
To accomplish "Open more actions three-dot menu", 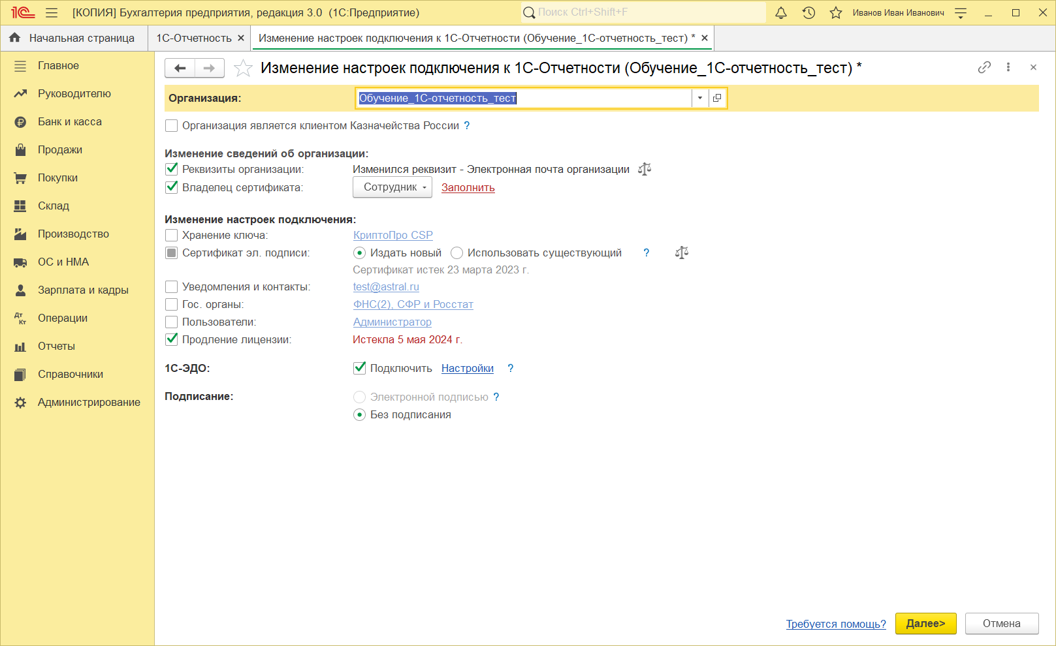I will 1008,67.
